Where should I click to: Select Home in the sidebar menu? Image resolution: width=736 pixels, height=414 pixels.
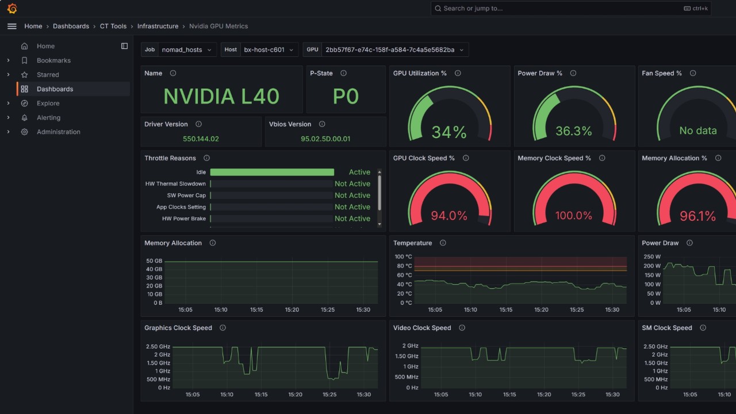coord(45,46)
